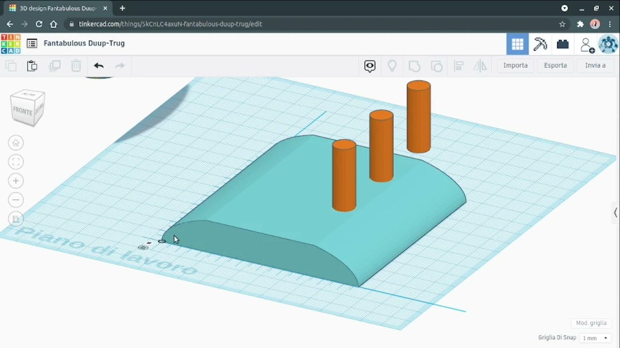Click the Paste tool icon
The height and width of the screenshot is (348, 620).
[32, 66]
